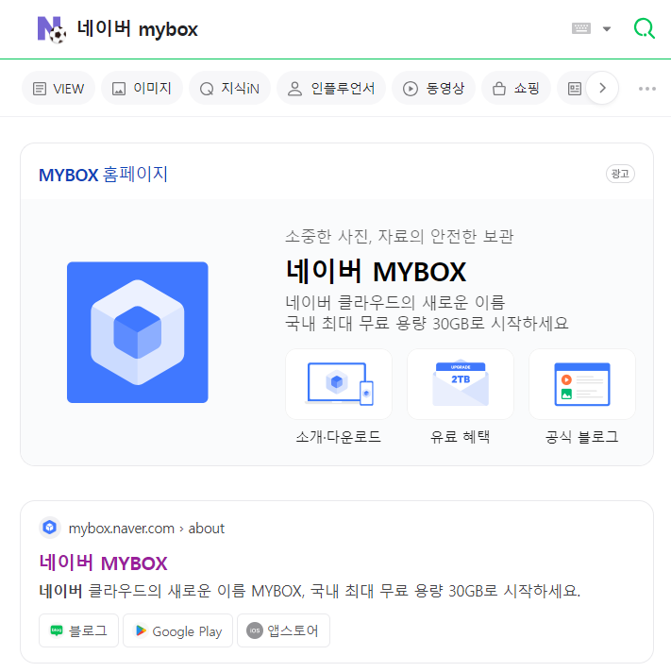671x672 pixels.
Task: Click text 국내 최대 무료 용량 30GB로 시작하세요 in ad
Action: click(427, 323)
